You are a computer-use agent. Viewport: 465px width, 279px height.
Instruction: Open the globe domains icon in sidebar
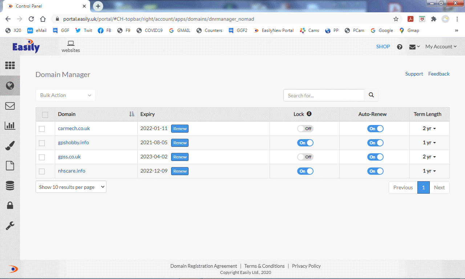[10, 86]
